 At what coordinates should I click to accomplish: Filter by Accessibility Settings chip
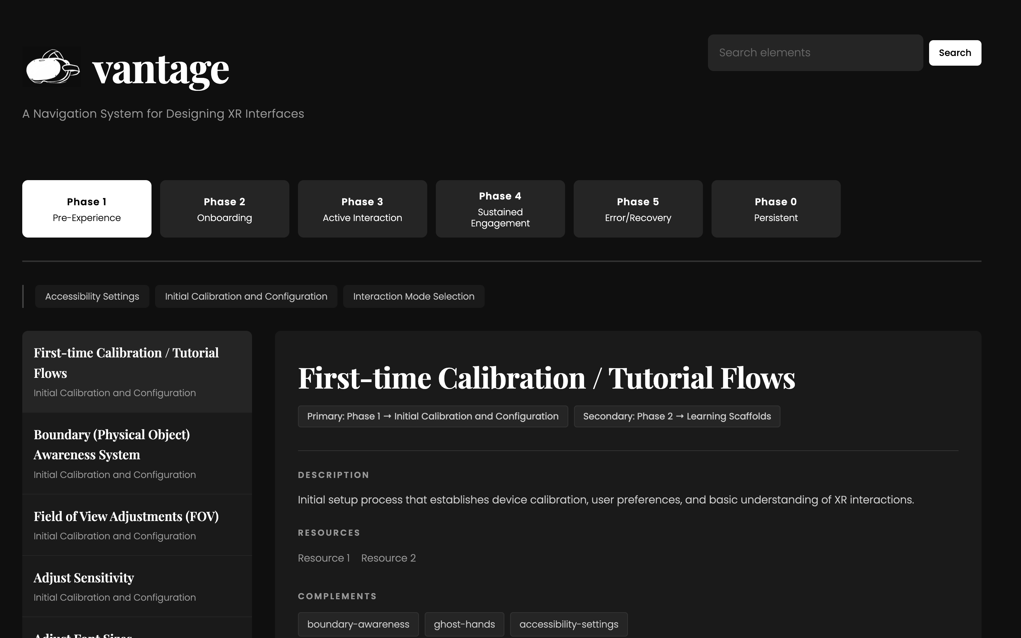tap(92, 296)
